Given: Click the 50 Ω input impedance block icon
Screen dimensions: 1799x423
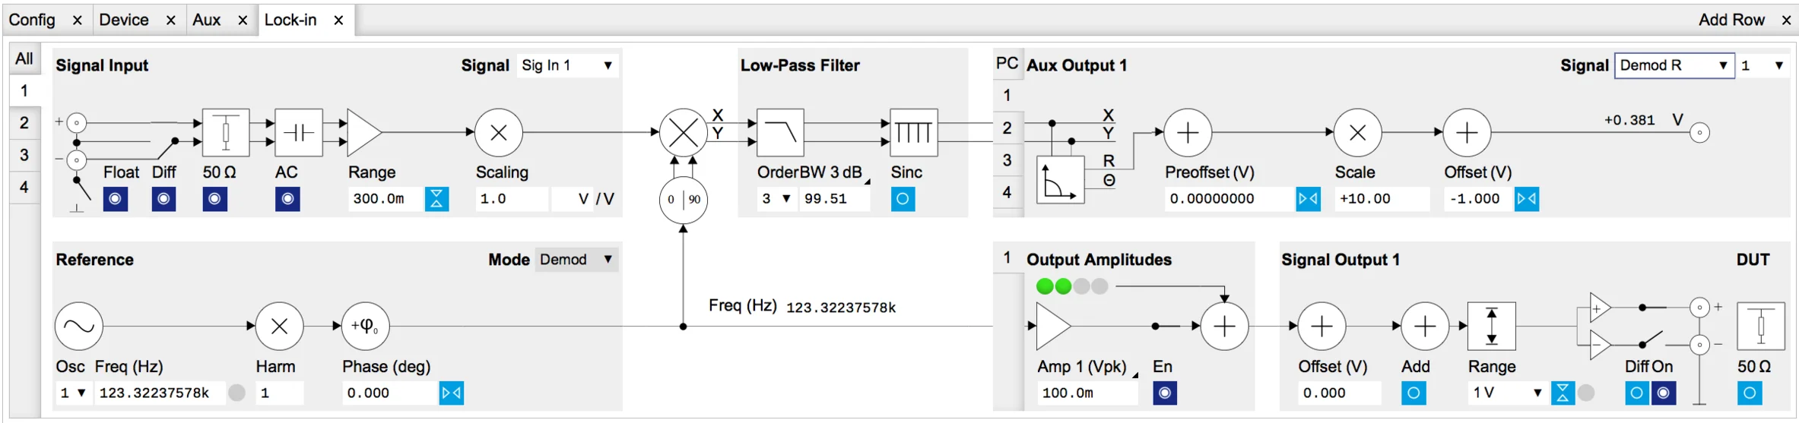Looking at the screenshot, I should [x=226, y=133].
